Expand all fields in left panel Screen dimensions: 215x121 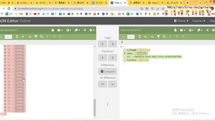(17, 37)
